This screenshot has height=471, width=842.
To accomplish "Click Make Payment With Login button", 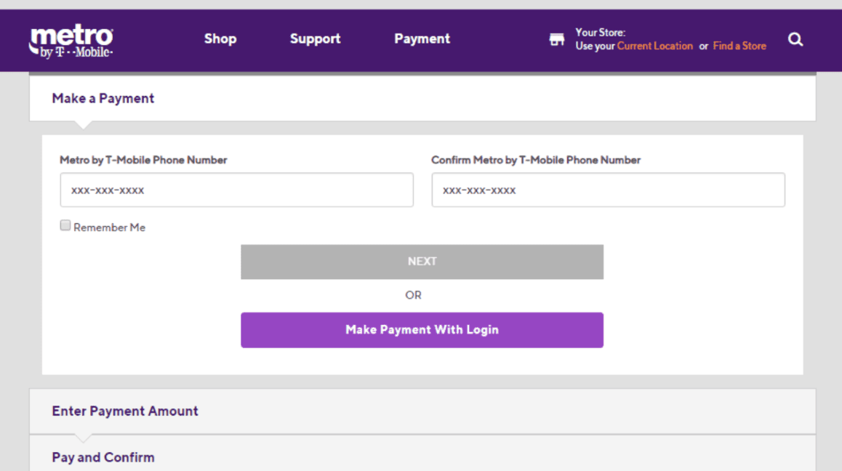I will (x=422, y=330).
